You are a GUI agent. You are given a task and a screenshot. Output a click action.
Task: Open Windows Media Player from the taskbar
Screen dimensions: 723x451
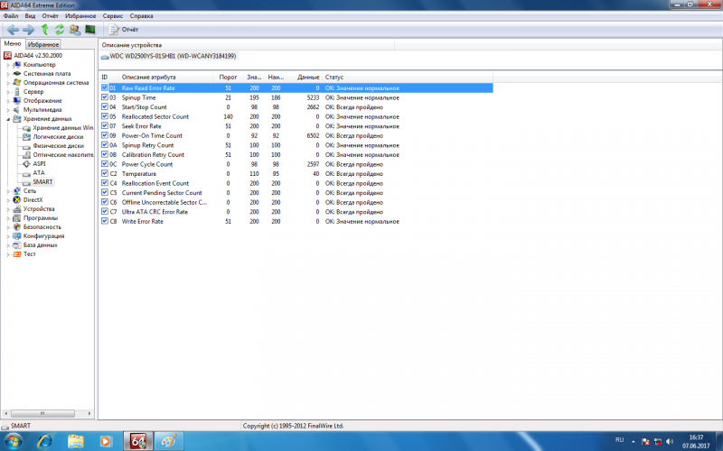(x=106, y=441)
